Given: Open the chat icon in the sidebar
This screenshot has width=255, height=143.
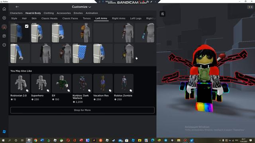Looking at the screenshot, I should tap(4, 36).
